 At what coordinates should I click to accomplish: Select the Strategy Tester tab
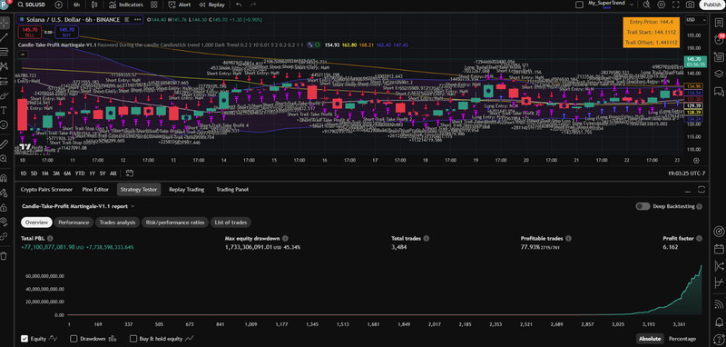[139, 190]
